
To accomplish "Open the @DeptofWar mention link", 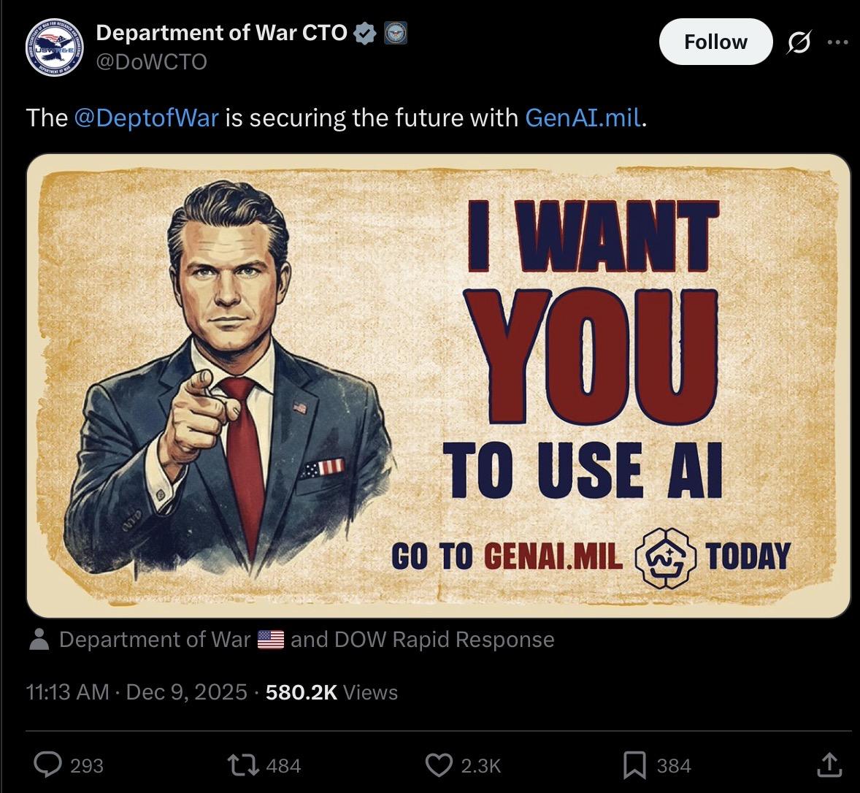I will 146,118.
